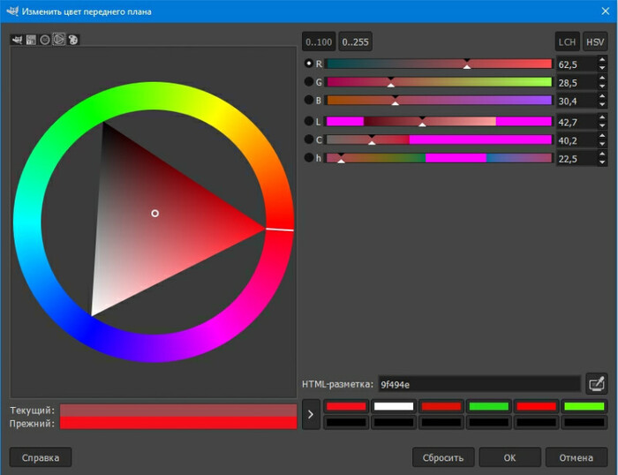Screen dimensions: 618x475
Task: Open the GIMP color selector tab
Action: click(x=17, y=40)
